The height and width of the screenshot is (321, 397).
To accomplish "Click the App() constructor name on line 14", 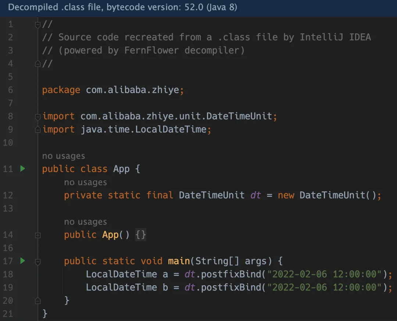I will coord(110,235).
